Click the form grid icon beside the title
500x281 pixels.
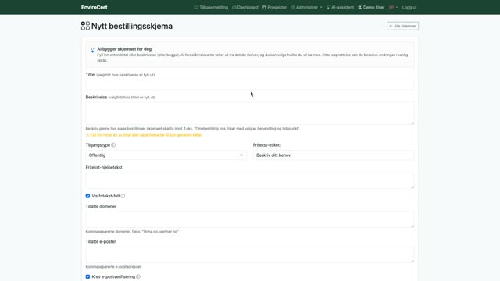point(85,26)
